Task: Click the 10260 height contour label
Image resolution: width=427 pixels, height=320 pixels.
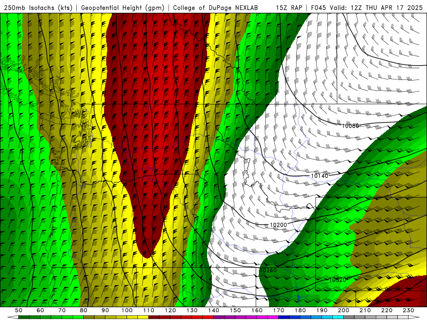Action: point(268,270)
